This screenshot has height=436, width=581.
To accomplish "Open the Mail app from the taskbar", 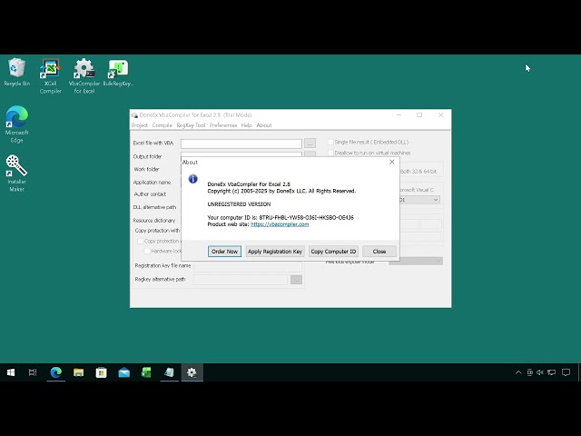I will 124,372.
